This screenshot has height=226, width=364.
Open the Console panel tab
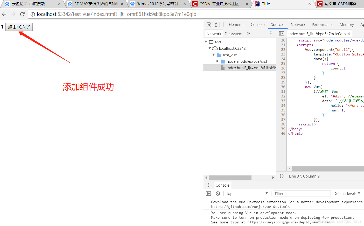[258, 25]
